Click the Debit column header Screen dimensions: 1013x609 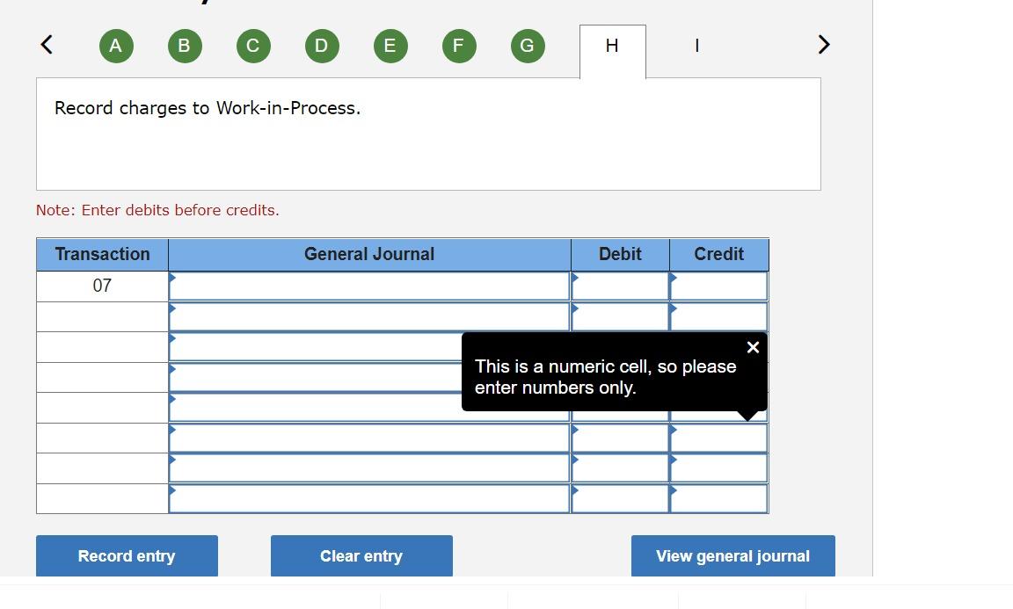pos(620,255)
